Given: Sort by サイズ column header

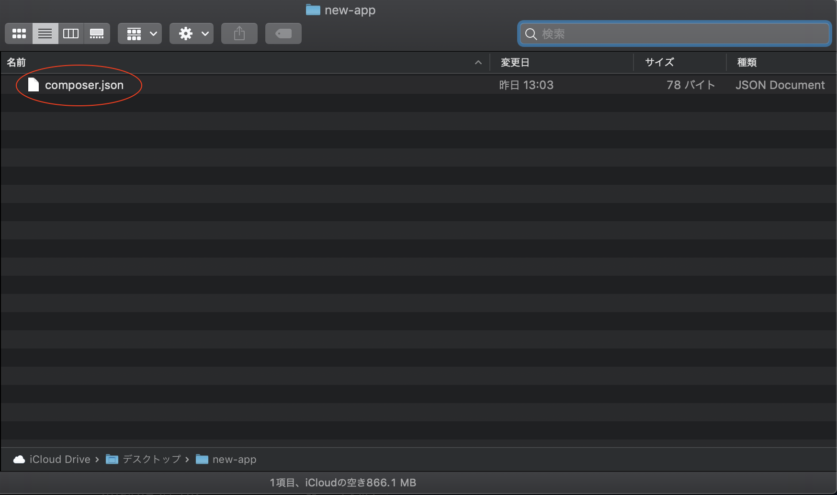Looking at the screenshot, I should [659, 62].
